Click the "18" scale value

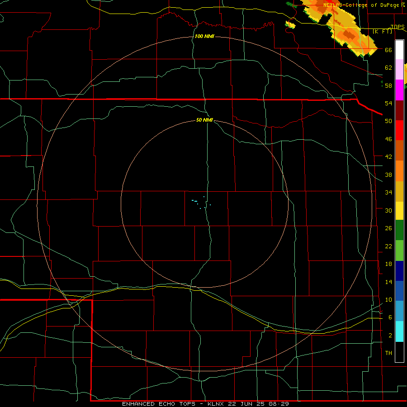tap(388, 264)
